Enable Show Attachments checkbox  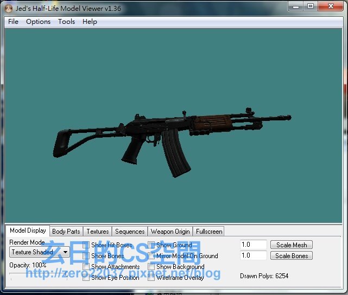pos(86,267)
